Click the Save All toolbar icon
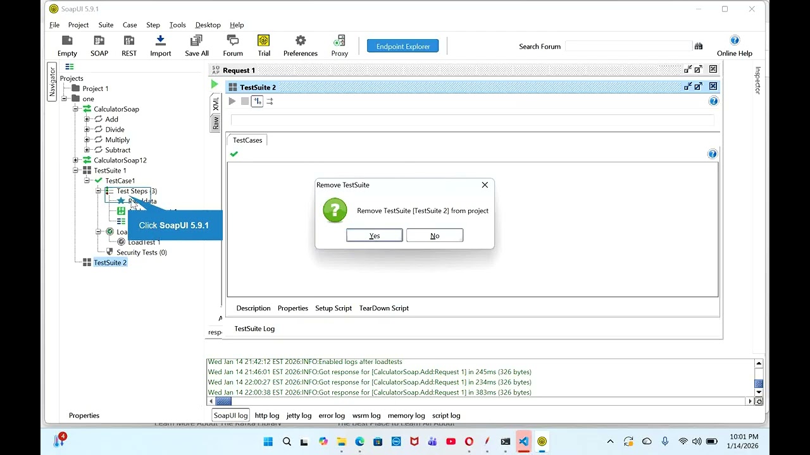Image resolution: width=810 pixels, height=455 pixels. tap(197, 46)
